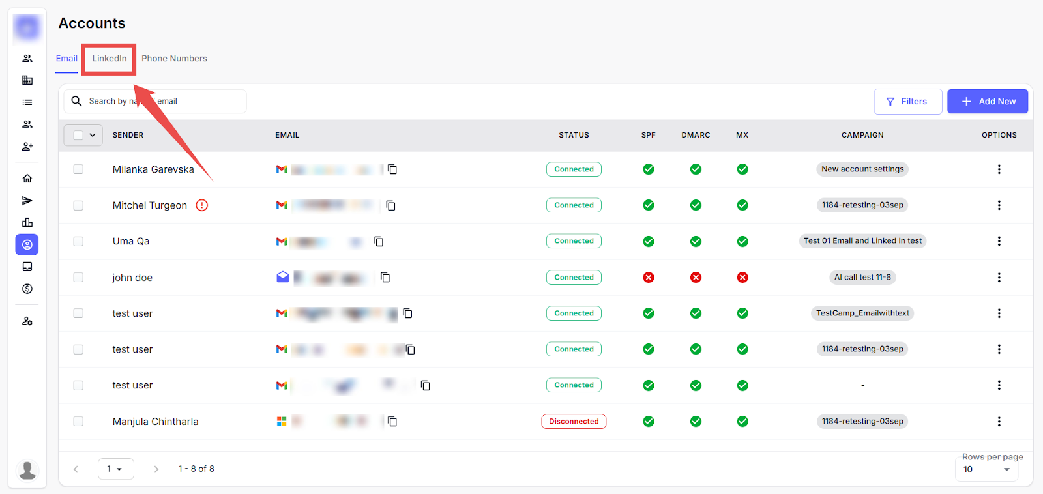Switch to the LinkedIn tab

pyautogui.click(x=109, y=59)
